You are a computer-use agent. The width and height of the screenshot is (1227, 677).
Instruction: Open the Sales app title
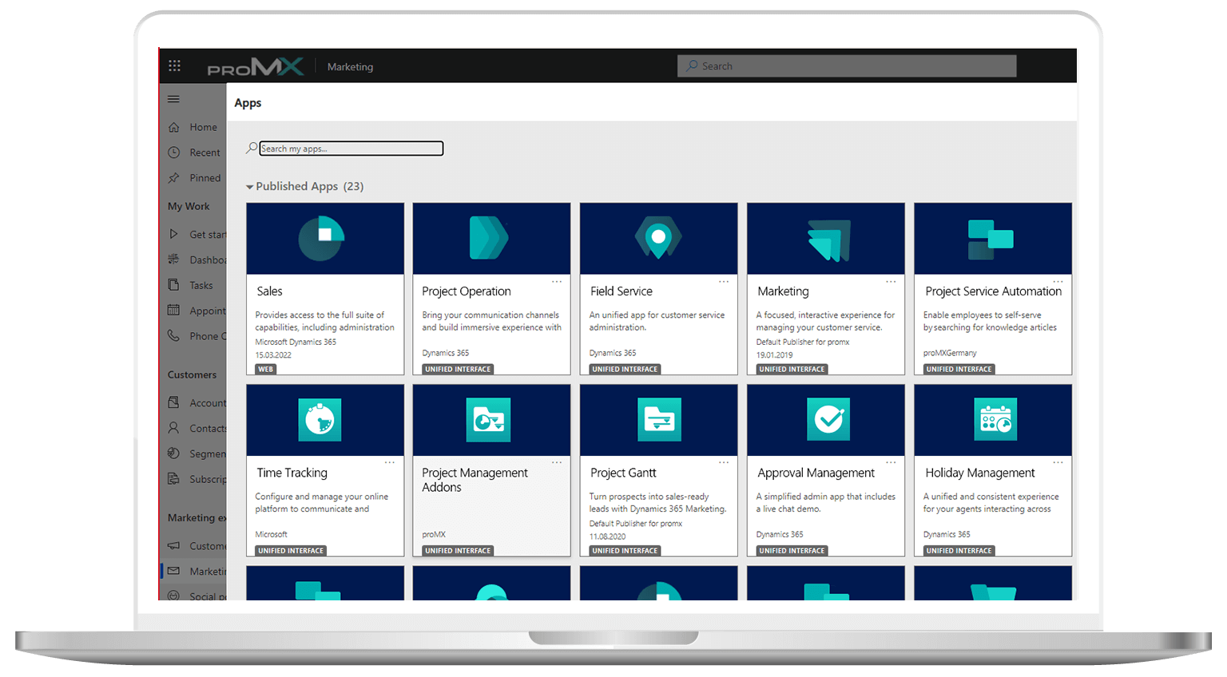[x=269, y=291]
